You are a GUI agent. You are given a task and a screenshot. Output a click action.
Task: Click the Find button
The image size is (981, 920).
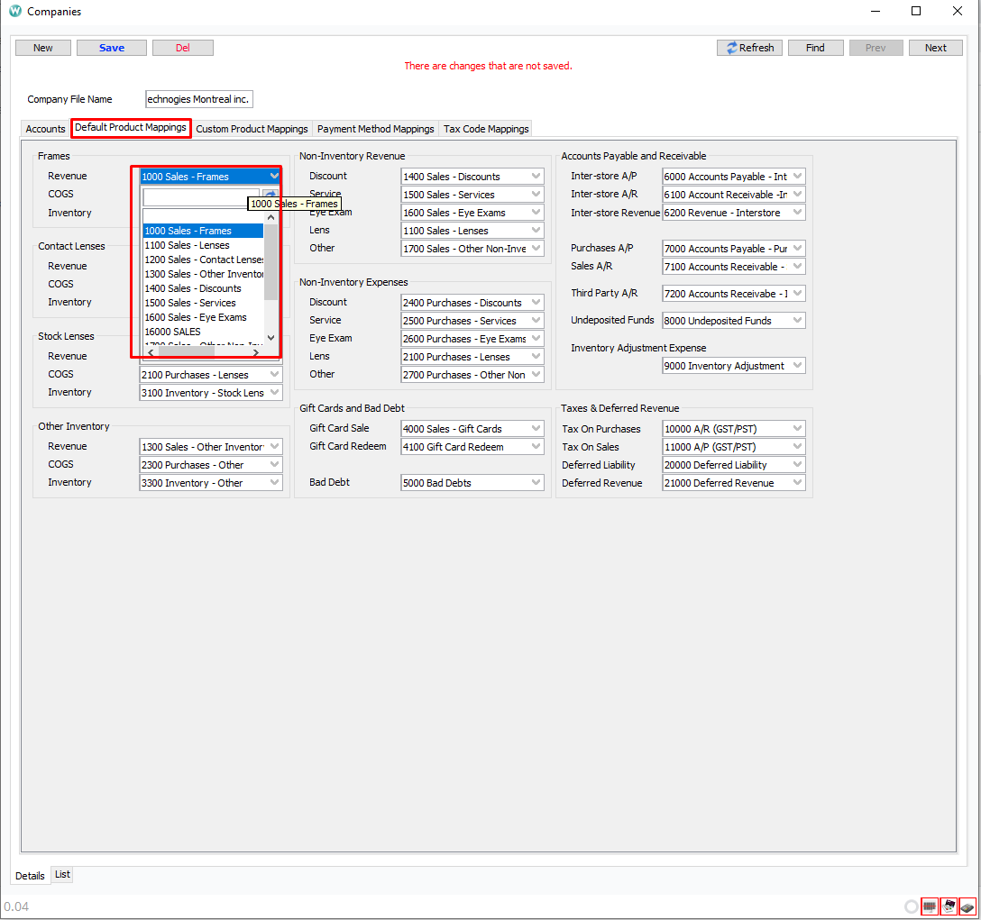[815, 48]
